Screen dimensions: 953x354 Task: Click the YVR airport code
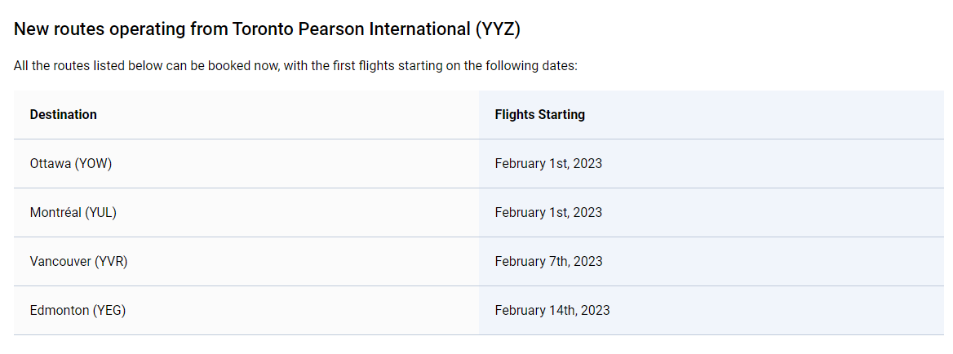click(x=111, y=261)
